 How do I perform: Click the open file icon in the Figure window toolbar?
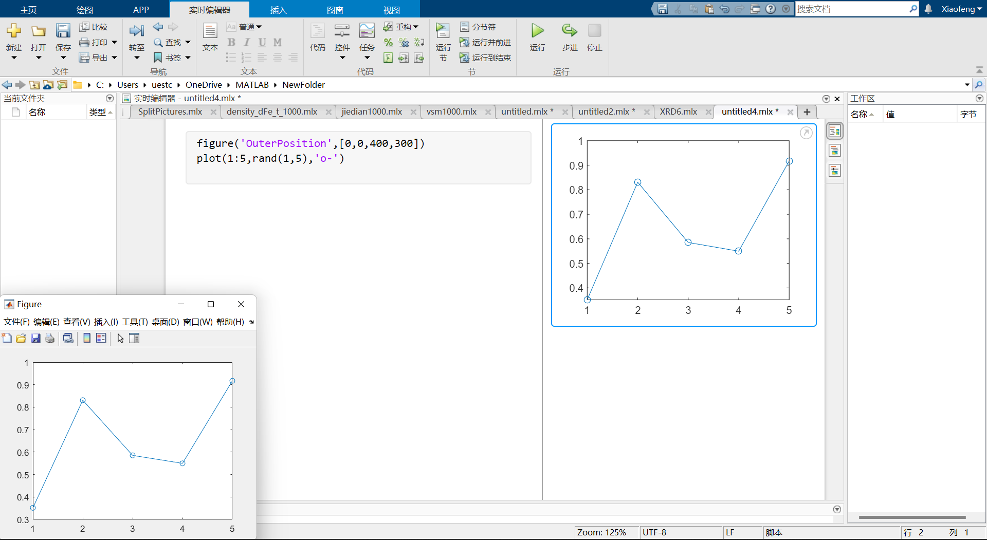[x=21, y=338]
